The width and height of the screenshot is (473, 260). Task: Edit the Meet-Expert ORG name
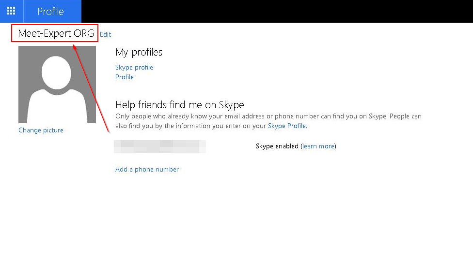click(x=105, y=34)
